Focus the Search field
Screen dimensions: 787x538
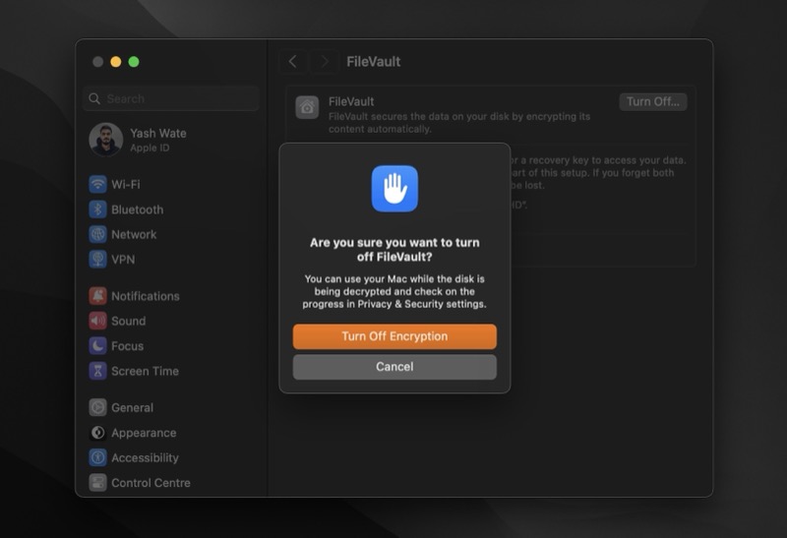[171, 99]
